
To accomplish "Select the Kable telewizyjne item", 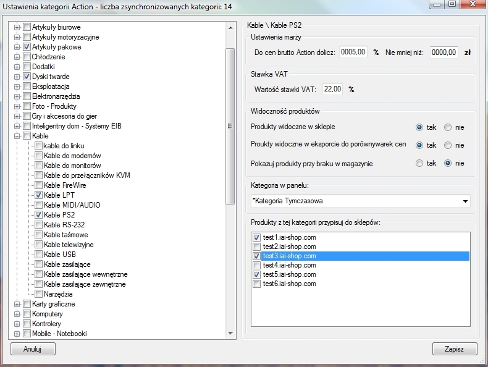I will 69,245.
